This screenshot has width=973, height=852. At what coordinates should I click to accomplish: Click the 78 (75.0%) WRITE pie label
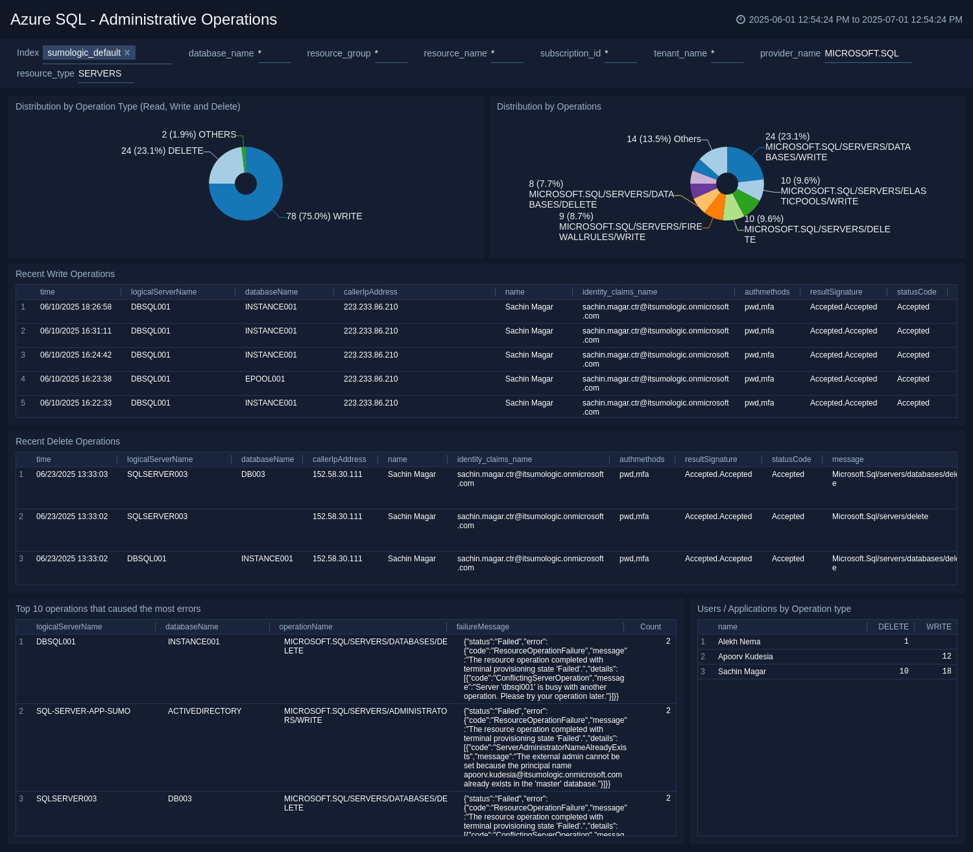324,216
